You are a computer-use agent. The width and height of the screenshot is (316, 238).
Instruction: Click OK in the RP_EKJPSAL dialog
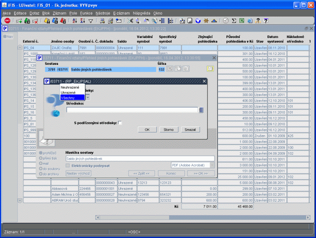pos(147,130)
